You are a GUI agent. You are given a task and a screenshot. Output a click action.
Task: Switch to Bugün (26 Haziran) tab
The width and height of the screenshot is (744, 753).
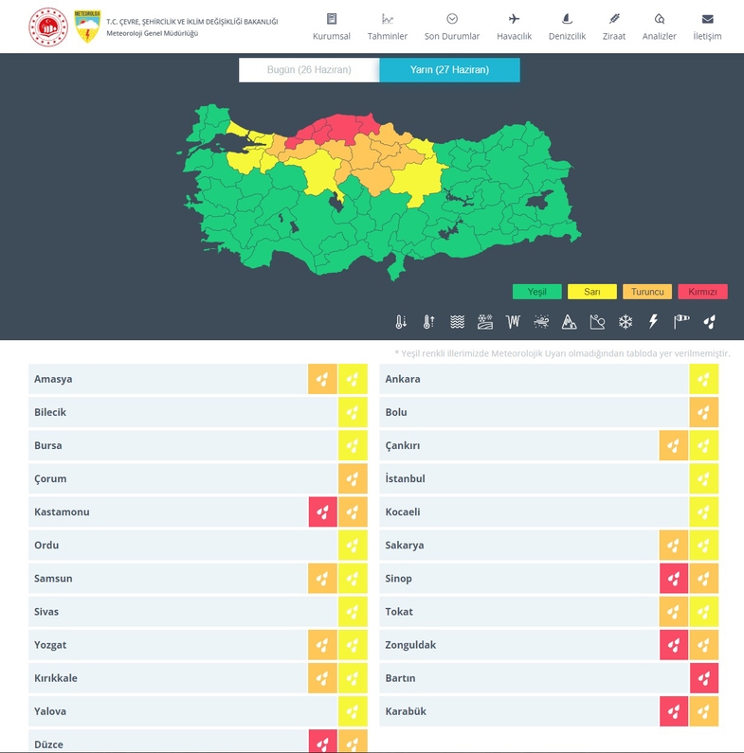(309, 70)
